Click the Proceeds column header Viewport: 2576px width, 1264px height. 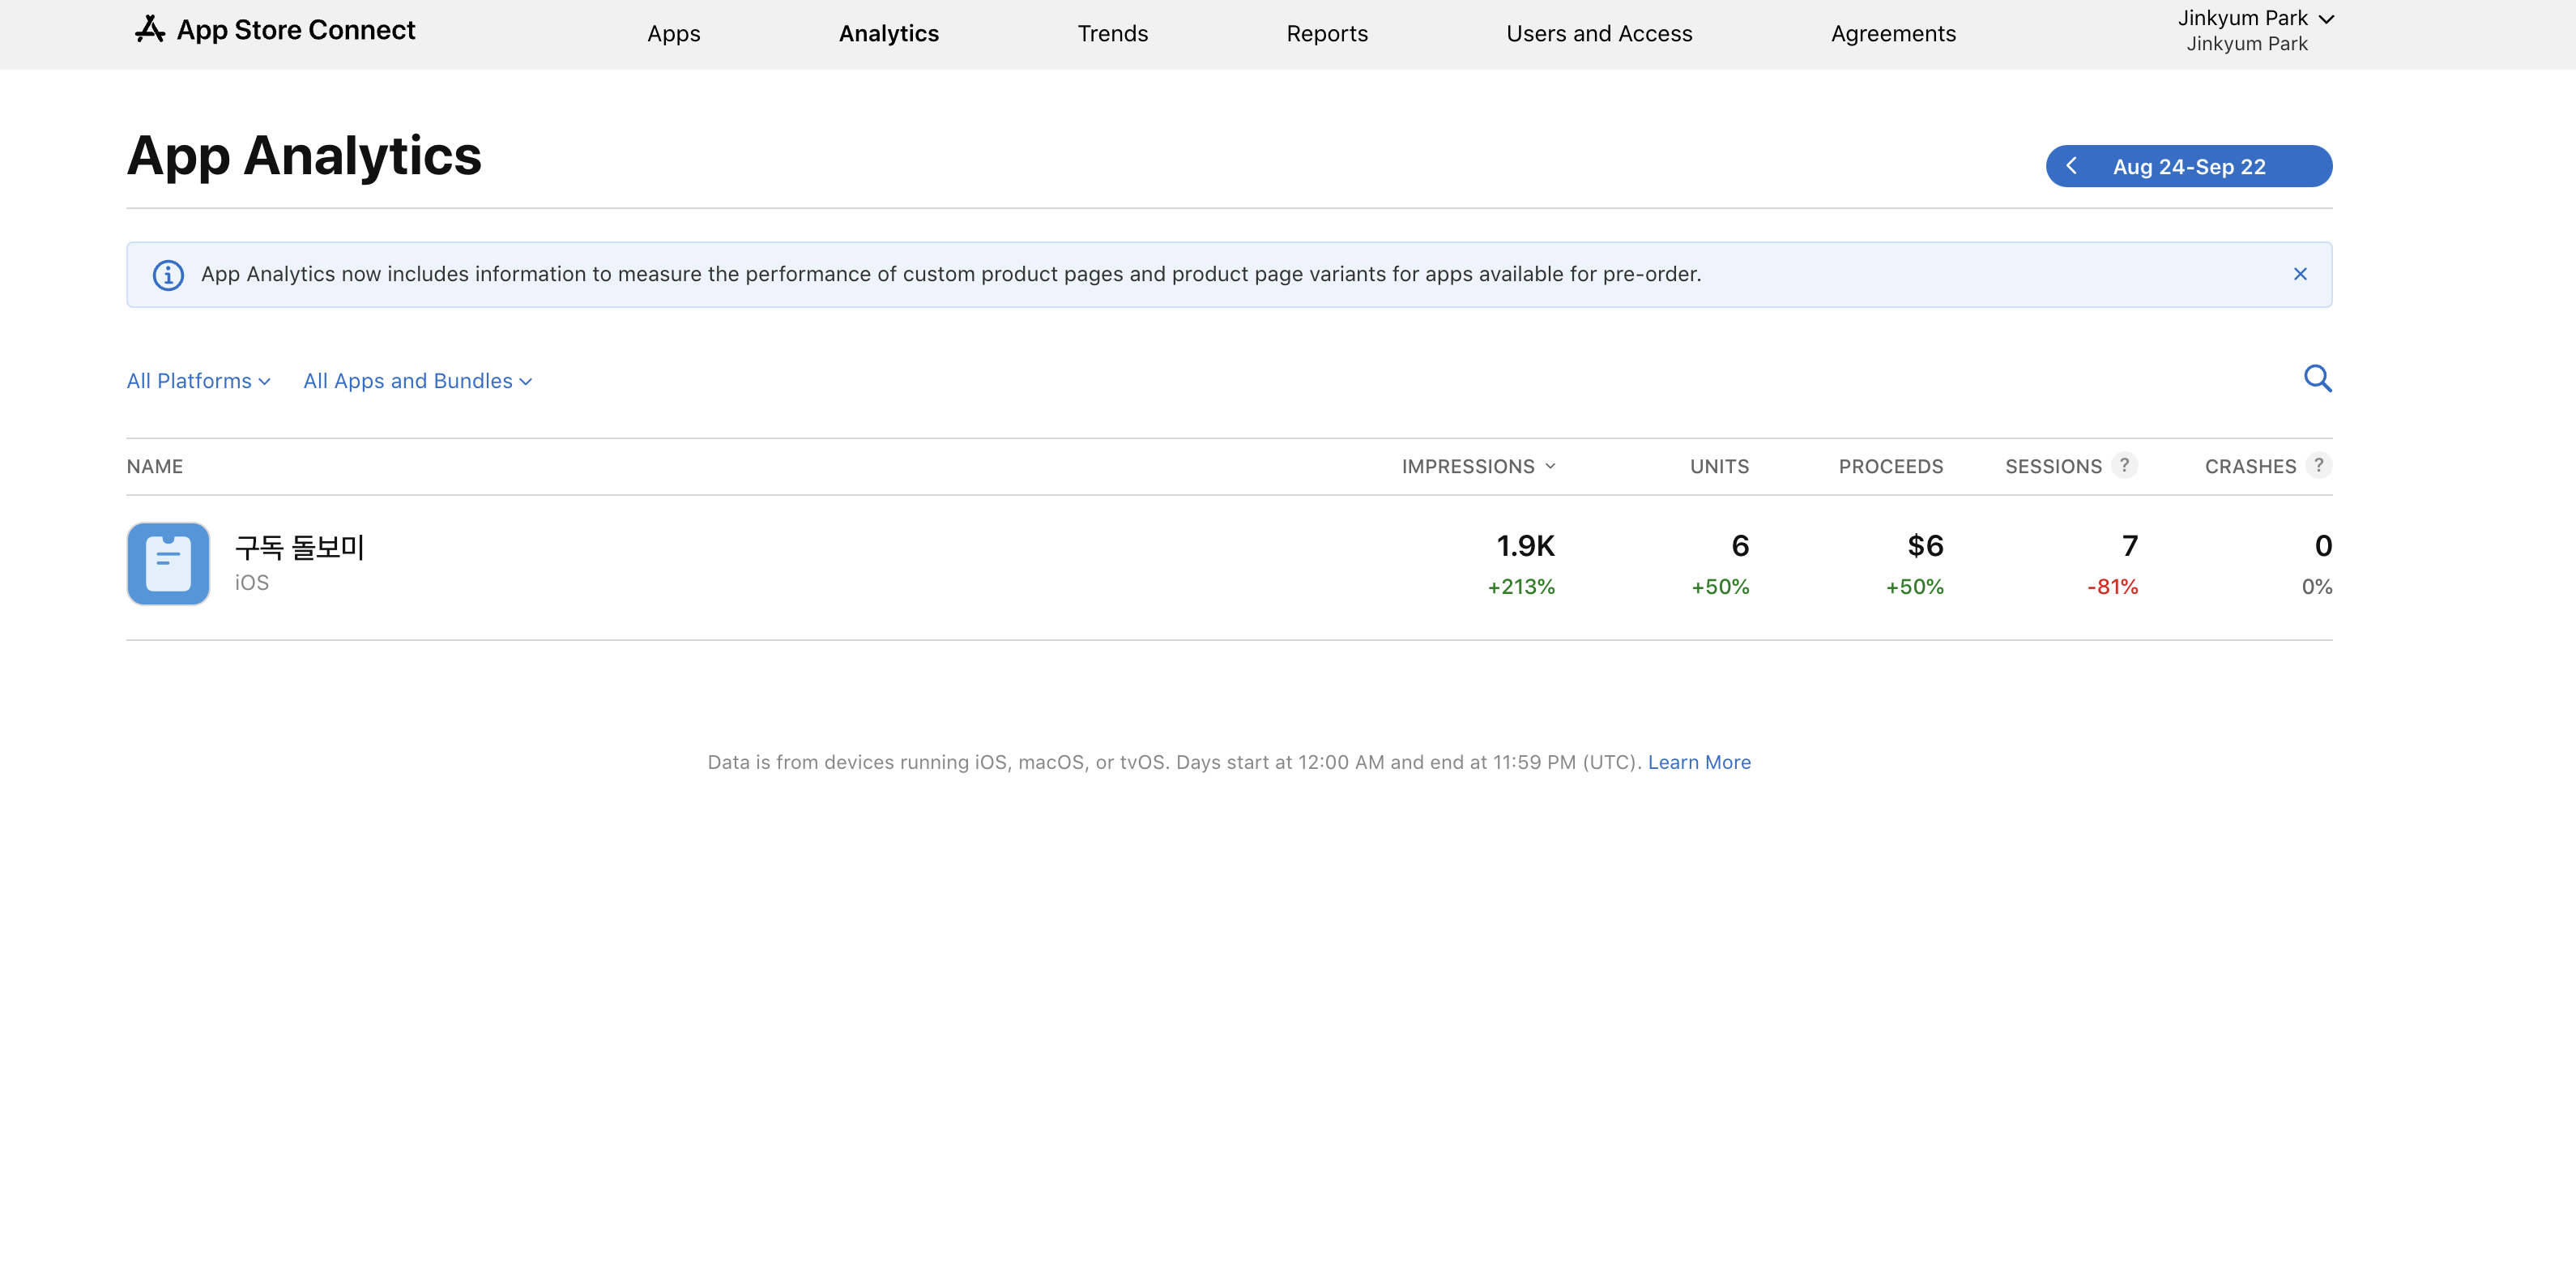(1890, 466)
